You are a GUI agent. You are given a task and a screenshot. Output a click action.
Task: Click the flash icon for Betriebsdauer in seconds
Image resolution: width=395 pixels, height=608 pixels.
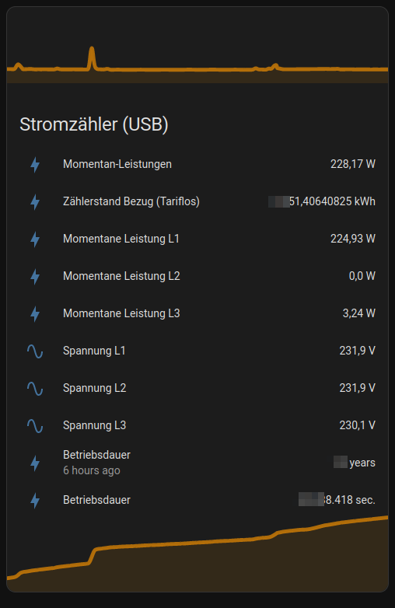click(35, 500)
